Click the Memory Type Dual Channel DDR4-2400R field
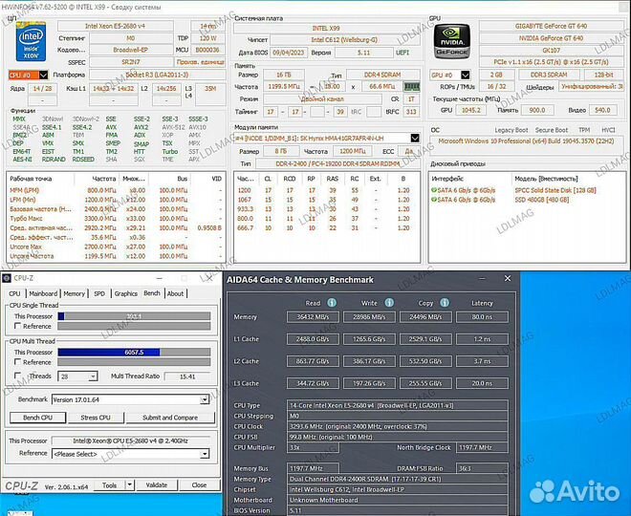The height and width of the screenshot is (516, 631). click(x=397, y=479)
